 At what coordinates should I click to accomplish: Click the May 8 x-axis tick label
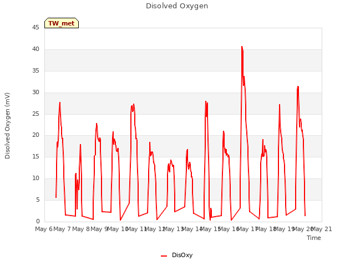81,229
